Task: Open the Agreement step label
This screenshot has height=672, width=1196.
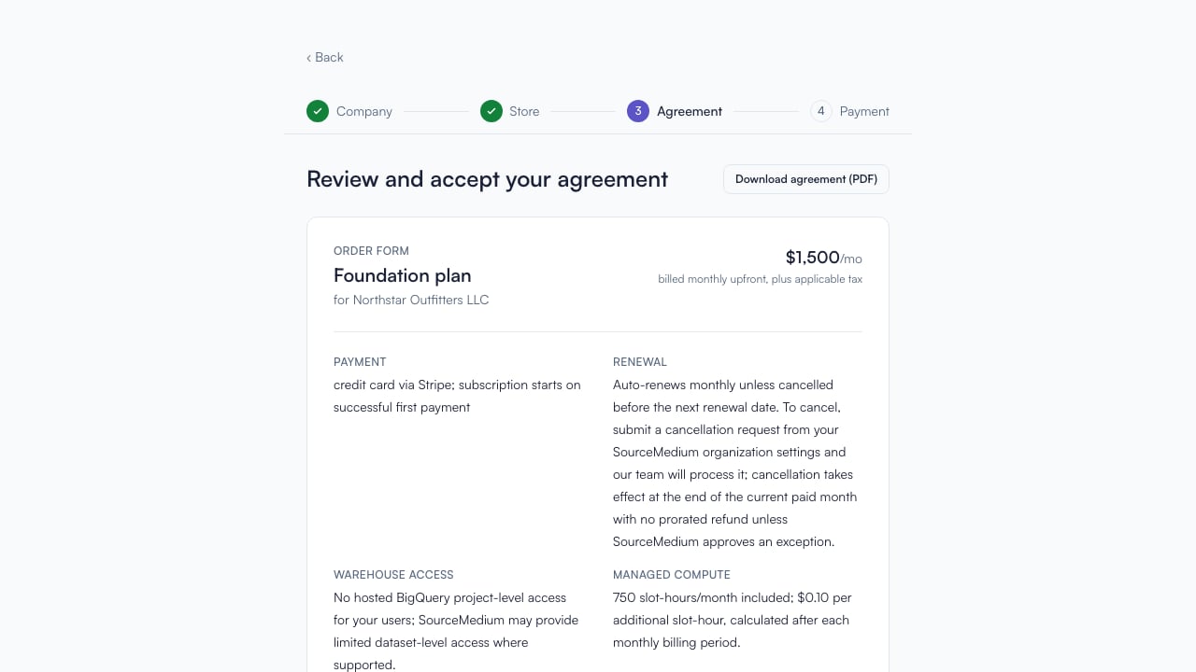Action: pos(690,111)
